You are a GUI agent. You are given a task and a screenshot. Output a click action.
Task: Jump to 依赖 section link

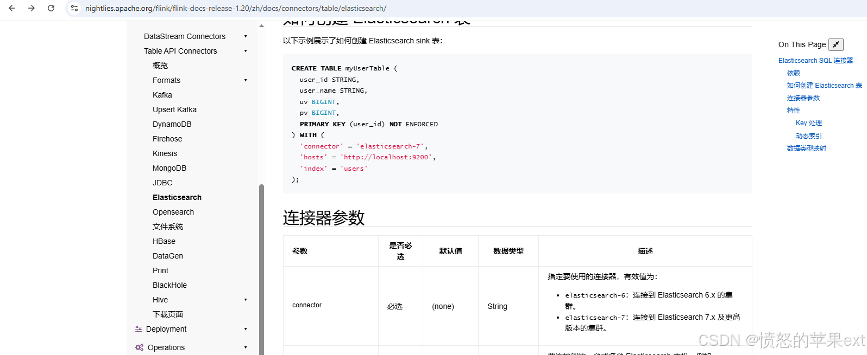794,73
